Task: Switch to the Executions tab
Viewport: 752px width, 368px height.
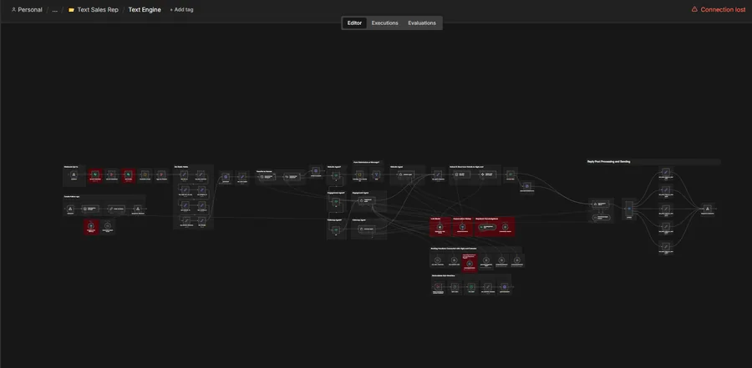Action: click(x=384, y=23)
